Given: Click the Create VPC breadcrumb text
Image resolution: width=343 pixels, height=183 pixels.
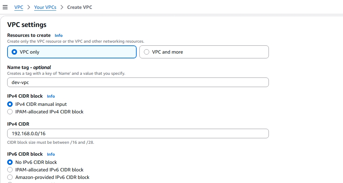Looking at the screenshot, I should coord(80,7).
